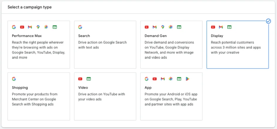
Task: Select the Performance Max campaign type
Action: click(39, 45)
